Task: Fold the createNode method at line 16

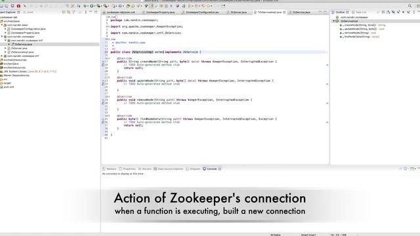Action: click(x=109, y=58)
